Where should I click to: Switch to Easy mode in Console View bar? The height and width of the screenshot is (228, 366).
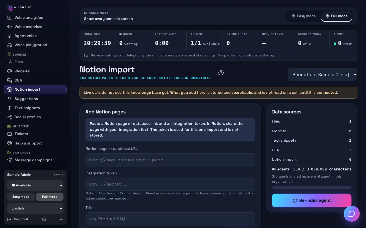(x=304, y=16)
